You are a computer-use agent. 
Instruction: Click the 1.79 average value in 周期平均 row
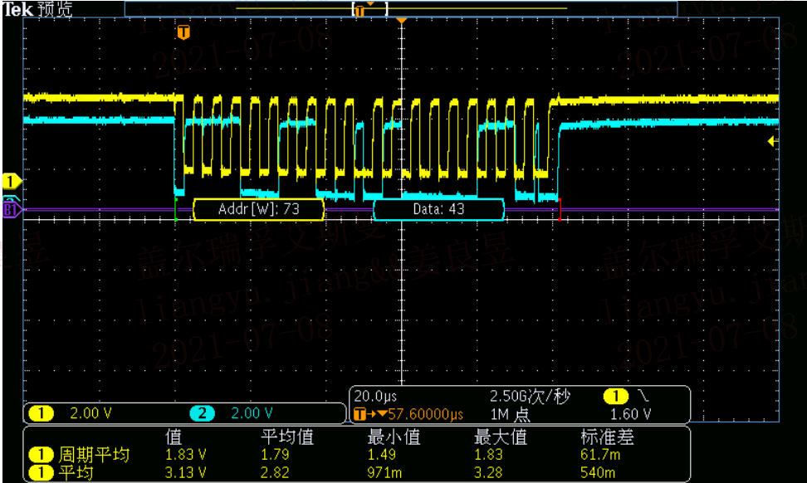[x=275, y=455]
